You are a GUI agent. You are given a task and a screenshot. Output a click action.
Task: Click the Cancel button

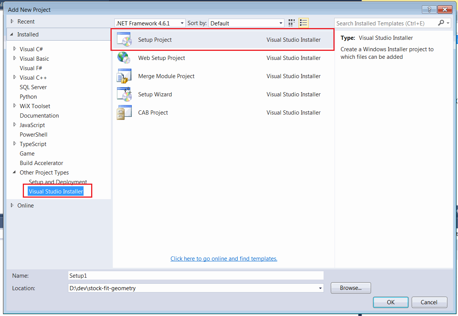pos(429,302)
